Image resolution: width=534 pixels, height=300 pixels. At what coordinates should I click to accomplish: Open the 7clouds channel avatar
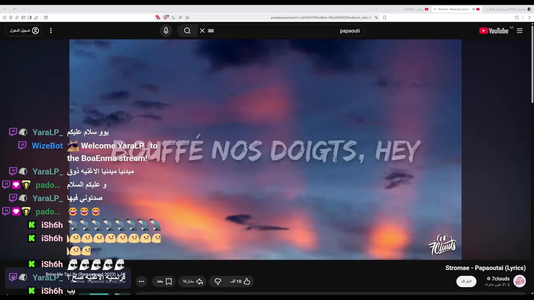tap(519, 281)
